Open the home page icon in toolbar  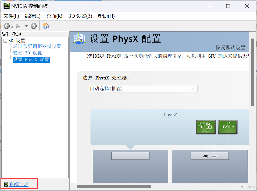(x=45, y=26)
